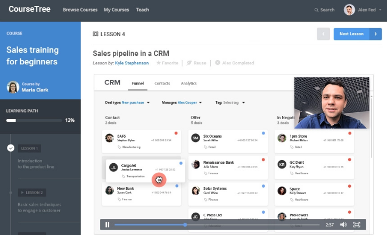Click Susan Clark's avatar on New Bank card
This screenshot has width=387, height=235.
coord(109,190)
